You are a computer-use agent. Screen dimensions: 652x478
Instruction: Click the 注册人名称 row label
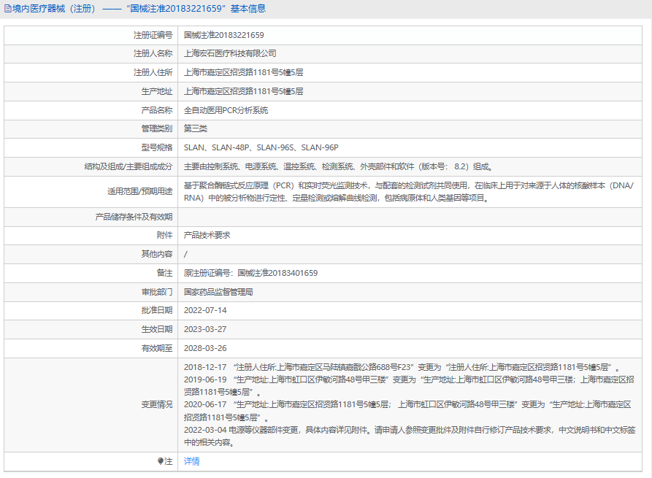point(153,53)
